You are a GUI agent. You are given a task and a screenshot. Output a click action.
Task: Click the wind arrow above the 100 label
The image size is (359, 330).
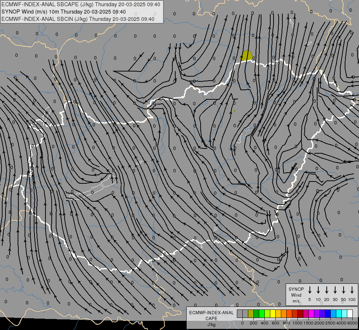click(352, 290)
